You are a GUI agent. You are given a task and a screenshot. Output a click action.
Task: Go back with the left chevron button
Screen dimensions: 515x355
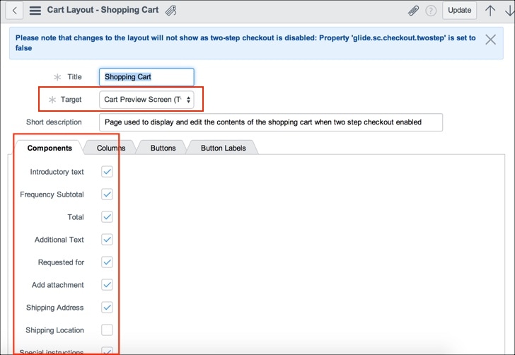point(14,11)
